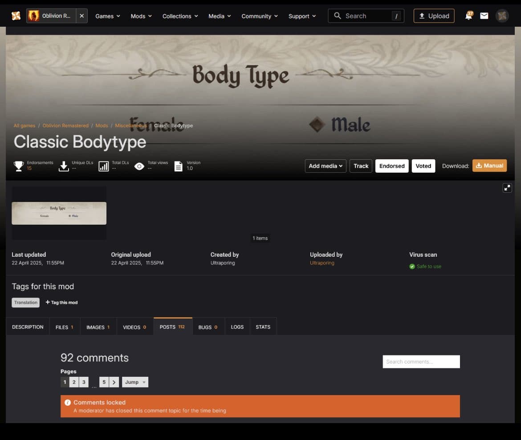Open Oblivion Remastered breadcrumb link
521x440 pixels.
click(x=65, y=125)
